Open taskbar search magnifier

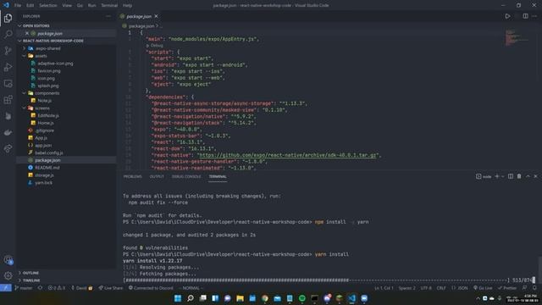[x=190, y=298]
